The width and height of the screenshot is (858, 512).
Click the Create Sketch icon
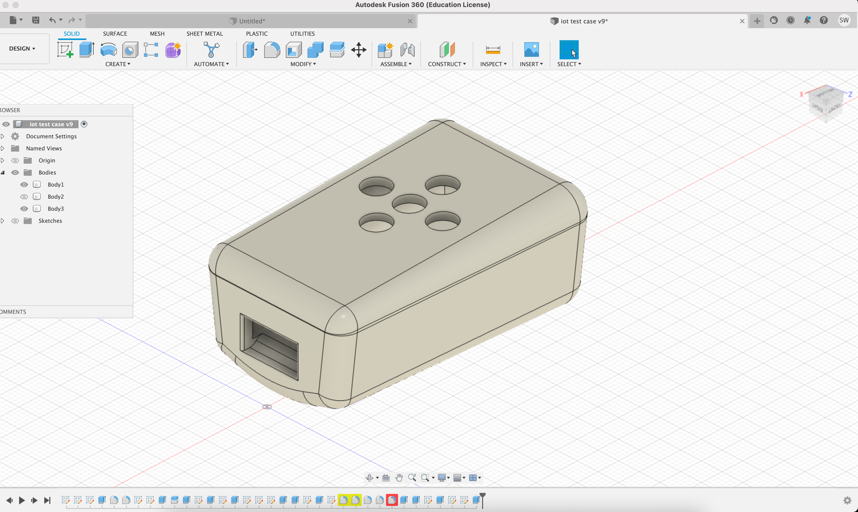point(65,50)
